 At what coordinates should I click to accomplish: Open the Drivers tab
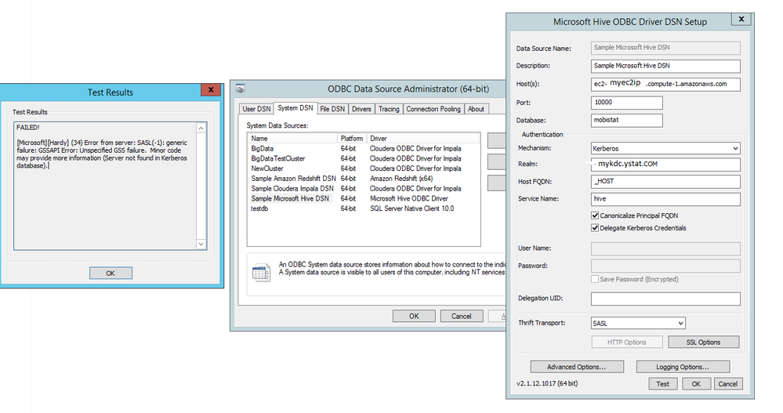(361, 109)
